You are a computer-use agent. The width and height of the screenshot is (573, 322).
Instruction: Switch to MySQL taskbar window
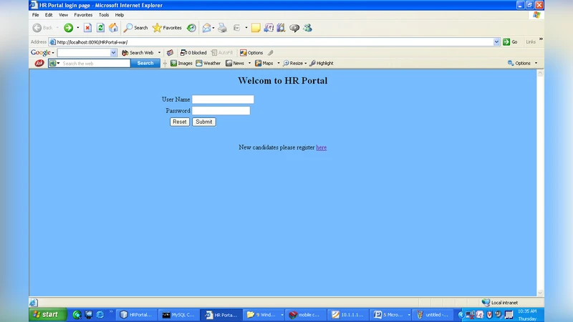coord(178,315)
